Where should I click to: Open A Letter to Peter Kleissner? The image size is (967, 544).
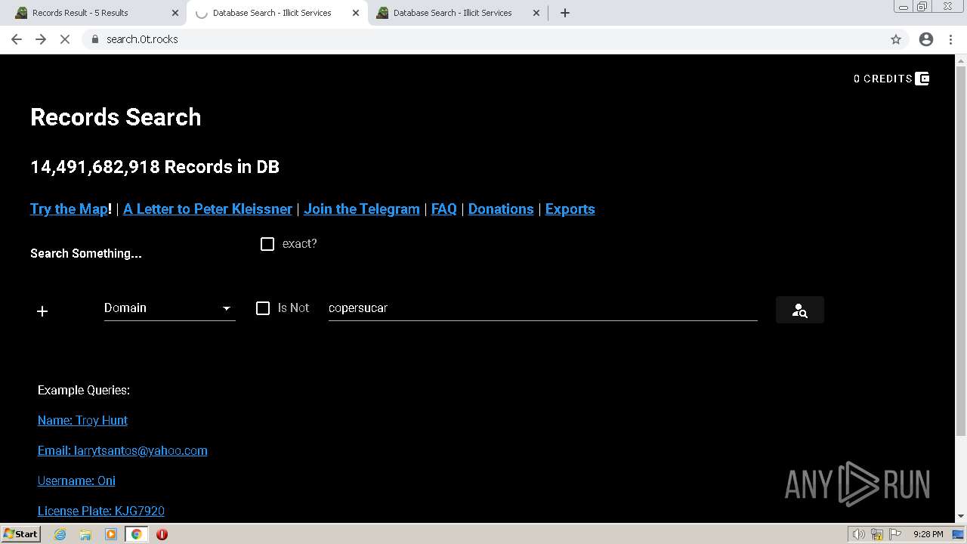tap(208, 209)
